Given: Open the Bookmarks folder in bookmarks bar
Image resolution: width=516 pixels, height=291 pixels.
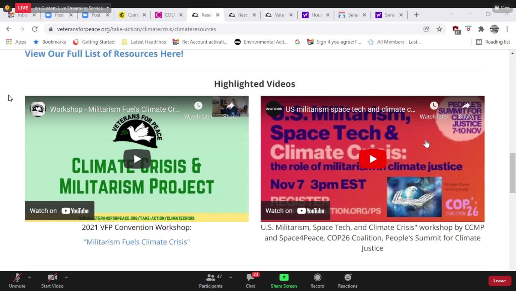Looking at the screenshot, I should click(49, 42).
